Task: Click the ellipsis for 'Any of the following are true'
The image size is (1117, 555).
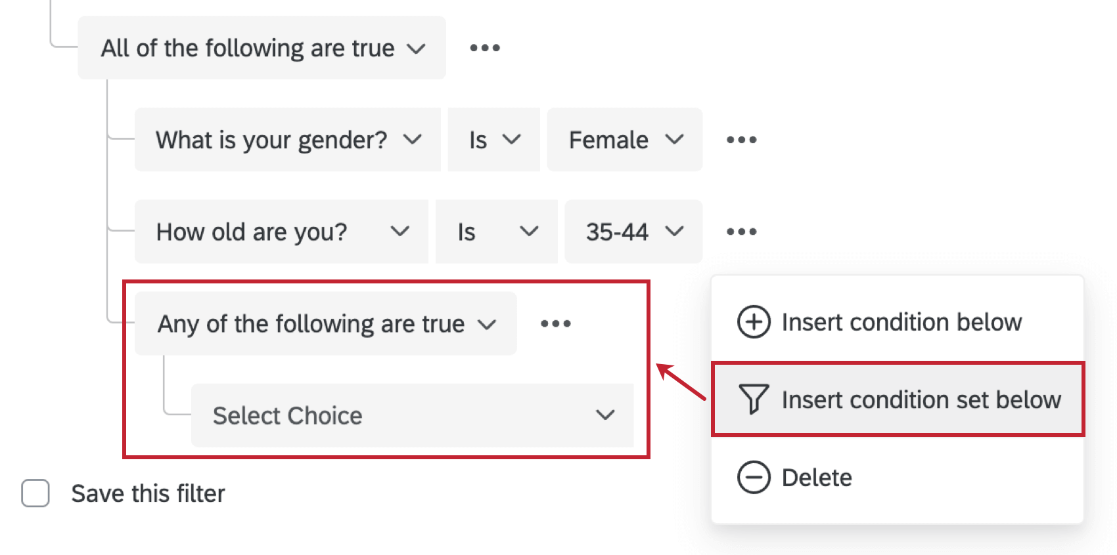Action: [x=556, y=323]
